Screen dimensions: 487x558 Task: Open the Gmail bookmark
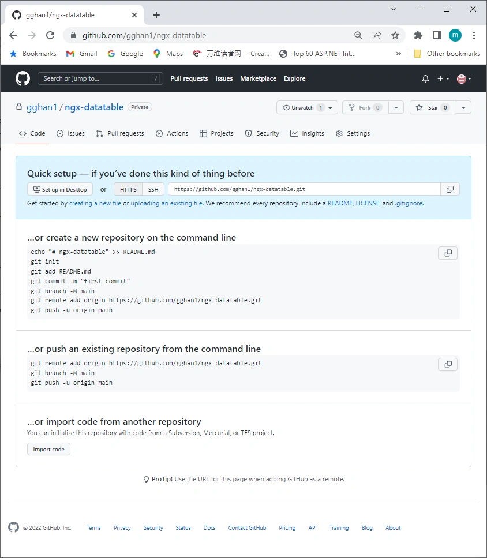click(81, 54)
